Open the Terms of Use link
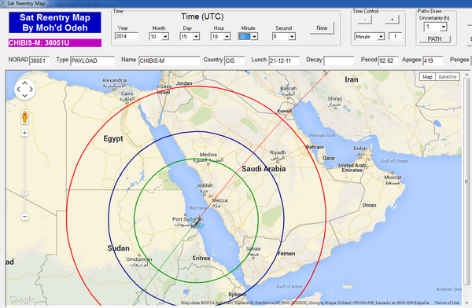The image size is (472, 308). tap(447, 302)
